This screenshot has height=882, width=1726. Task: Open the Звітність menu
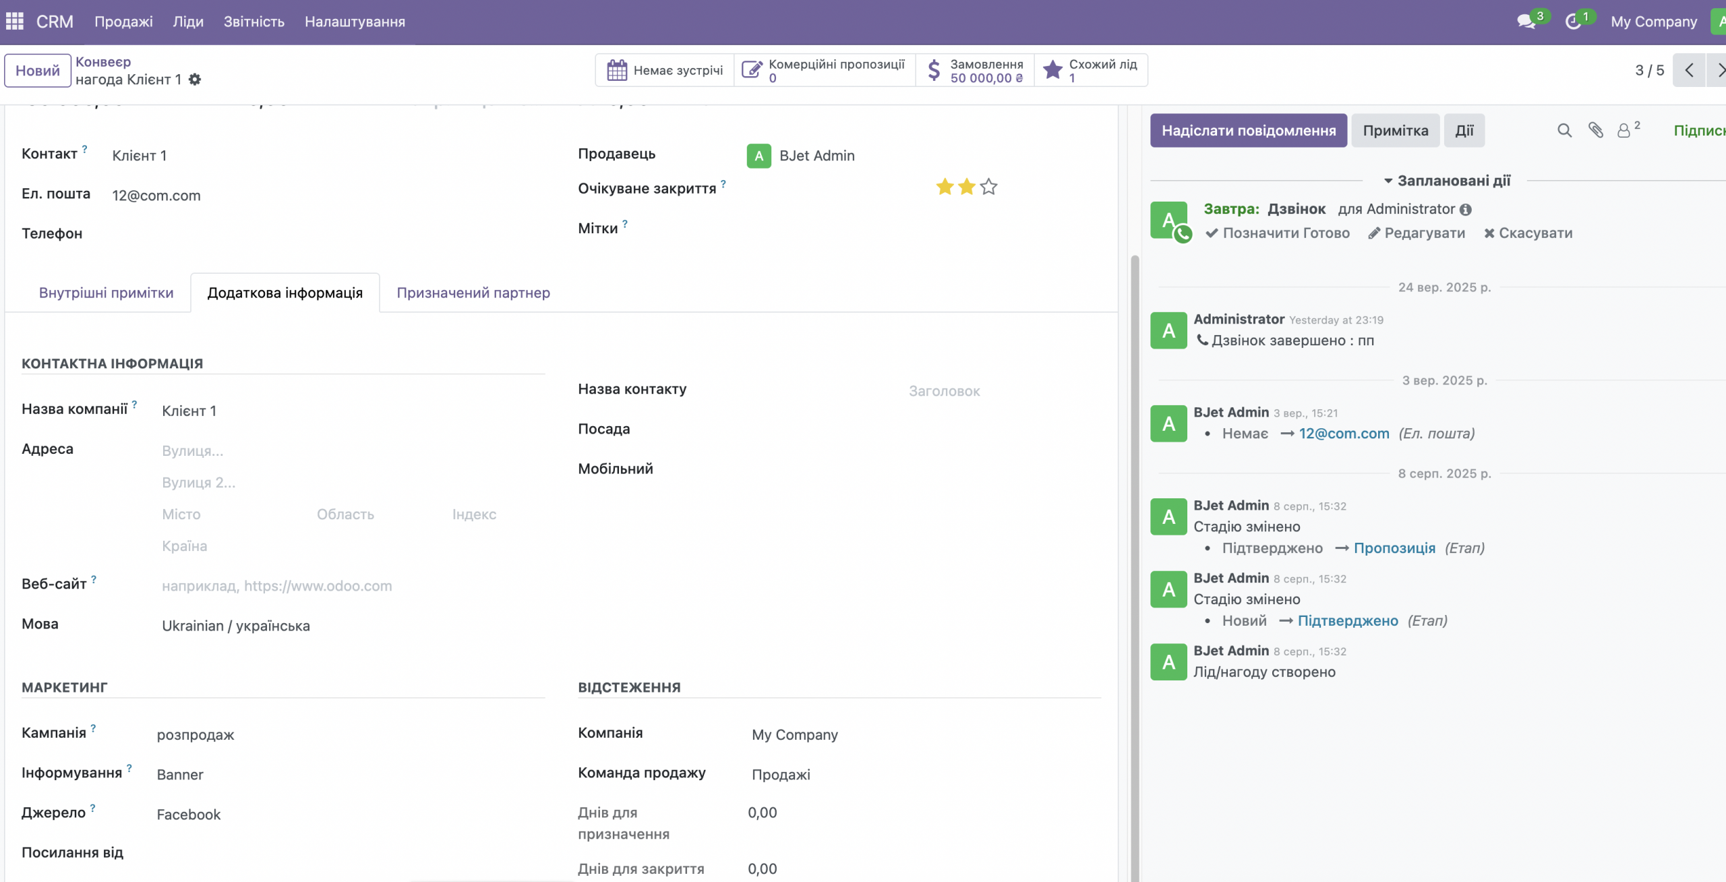pos(254,22)
